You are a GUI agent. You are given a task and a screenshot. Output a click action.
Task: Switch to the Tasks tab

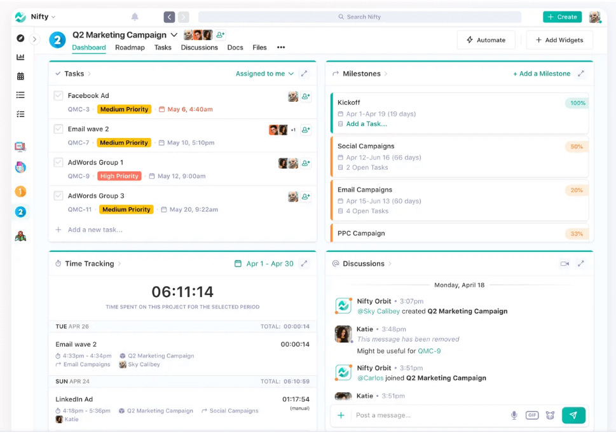click(163, 48)
